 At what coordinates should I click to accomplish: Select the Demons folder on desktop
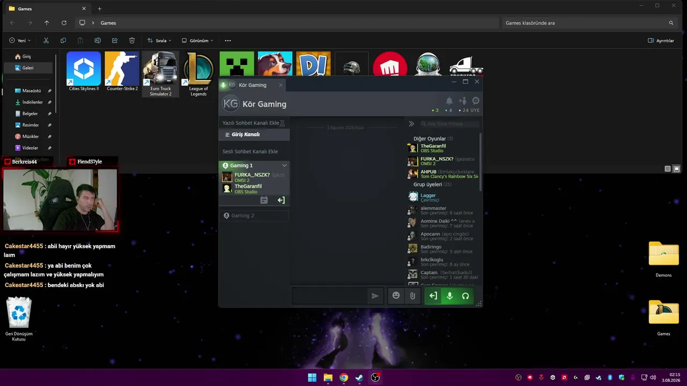(x=664, y=259)
